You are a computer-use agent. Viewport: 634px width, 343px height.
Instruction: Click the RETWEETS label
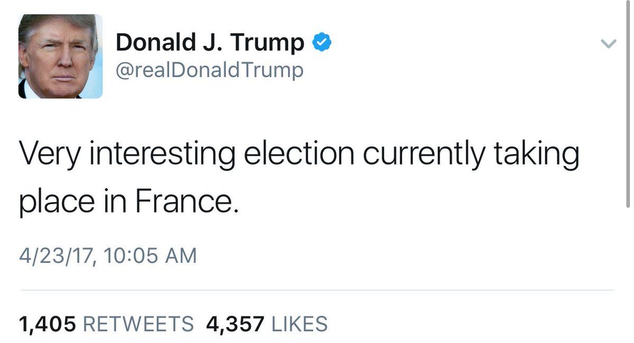click(x=139, y=323)
